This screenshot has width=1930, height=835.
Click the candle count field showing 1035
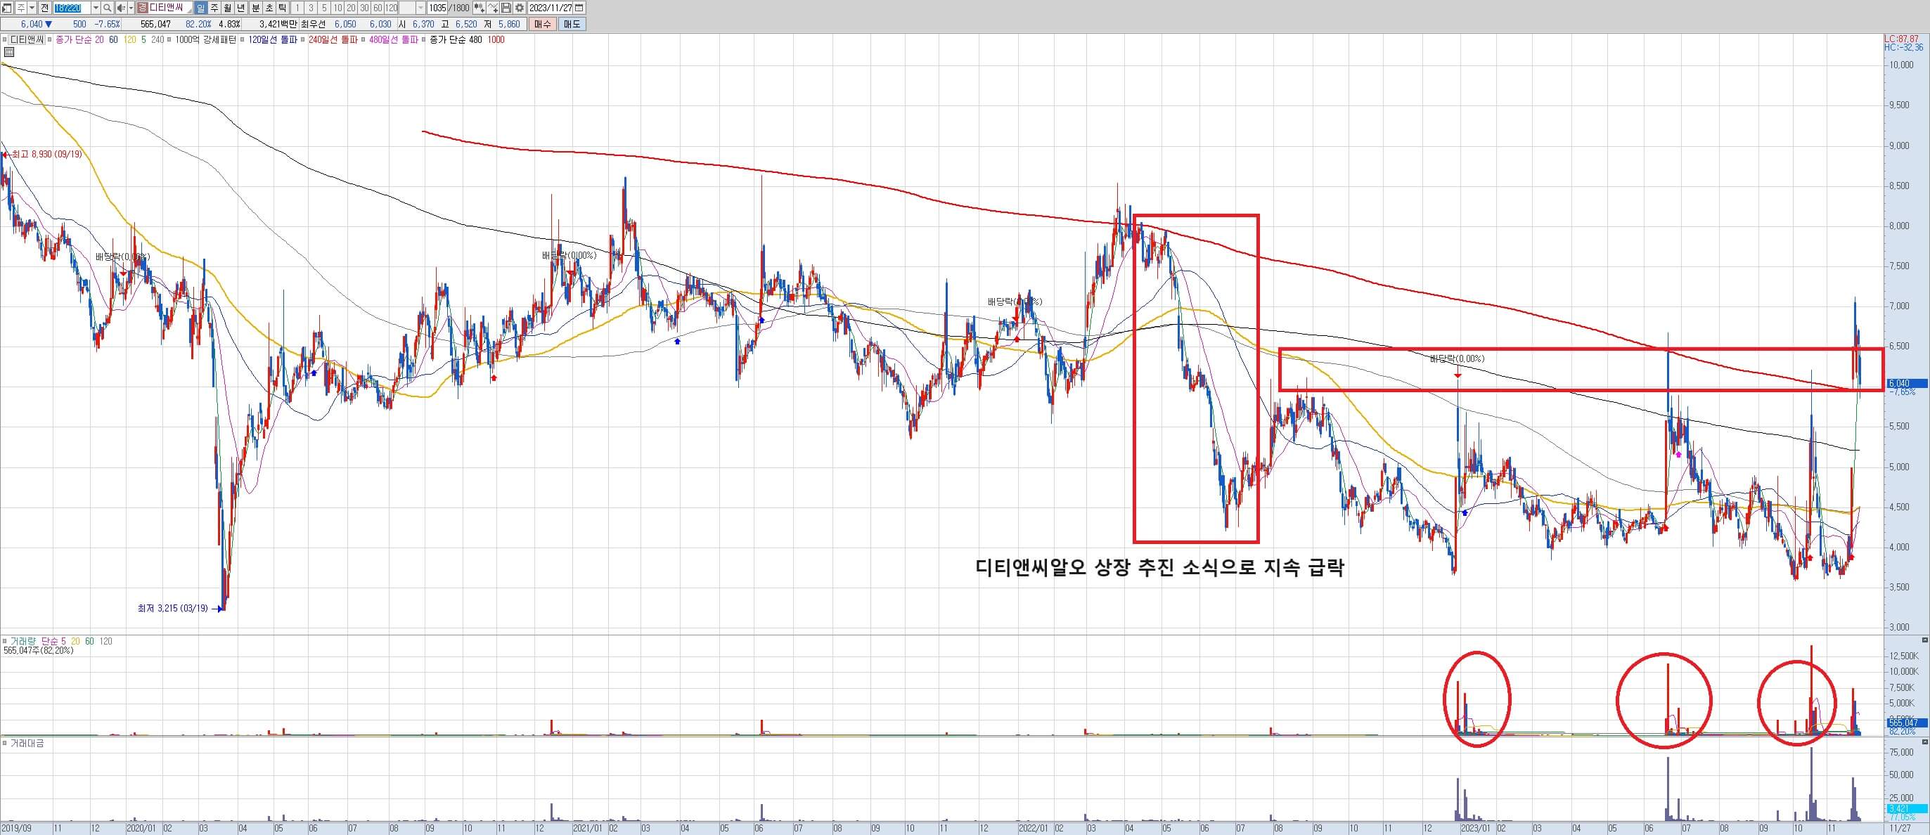(x=437, y=8)
